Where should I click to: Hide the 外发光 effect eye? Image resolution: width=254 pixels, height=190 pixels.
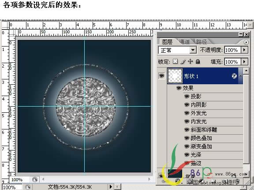(x=187, y=113)
